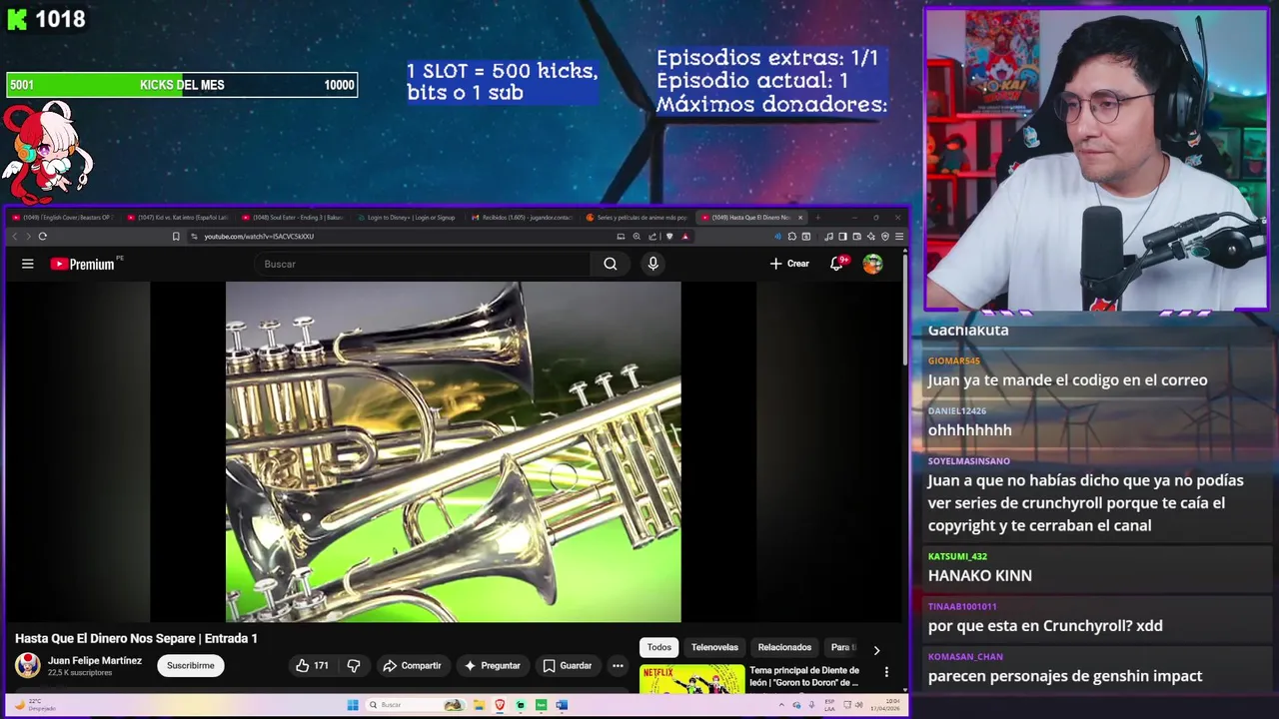The image size is (1279, 719).
Task: Click the Brave Rewards triangle icon
Action: (x=684, y=237)
